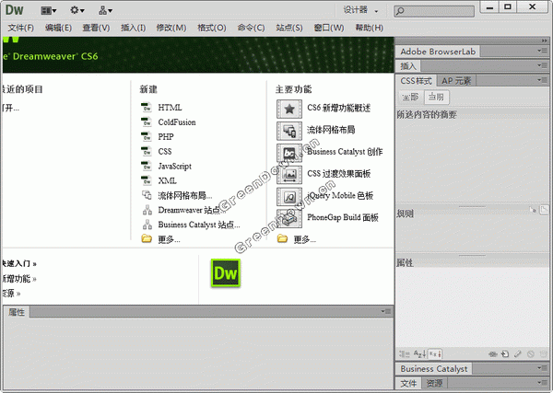Open the 插入(I) menu
Viewport: 553px width, 393px height.
[133, 28]
